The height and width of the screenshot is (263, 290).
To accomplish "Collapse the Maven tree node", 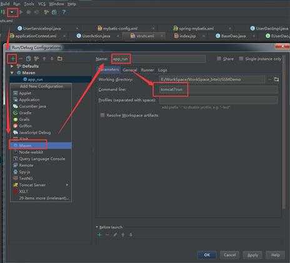I will coord(12,73).
